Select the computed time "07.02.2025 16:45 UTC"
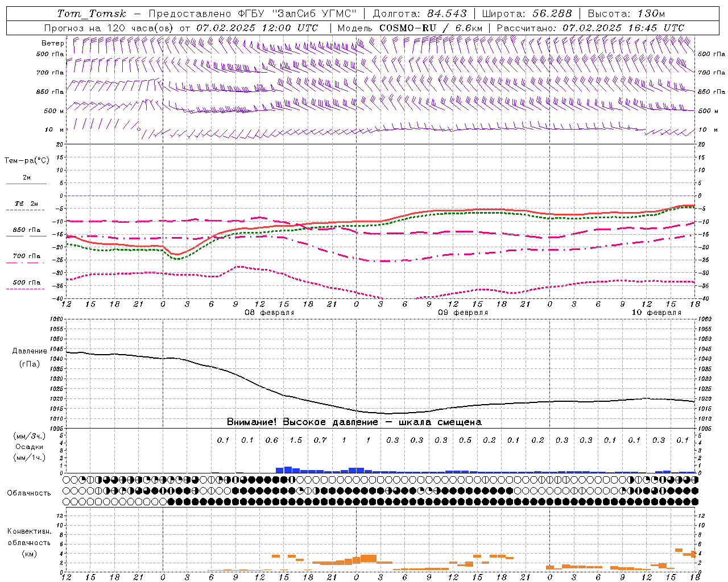 pos(623,28)
